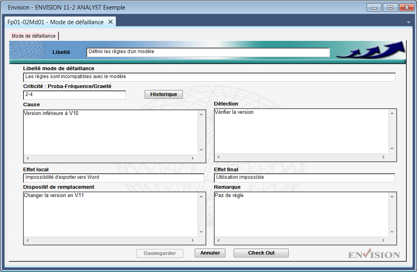This screenshot has width=417, height=272.
Task: Click the Historique button
Action: [x=163, y=94]
